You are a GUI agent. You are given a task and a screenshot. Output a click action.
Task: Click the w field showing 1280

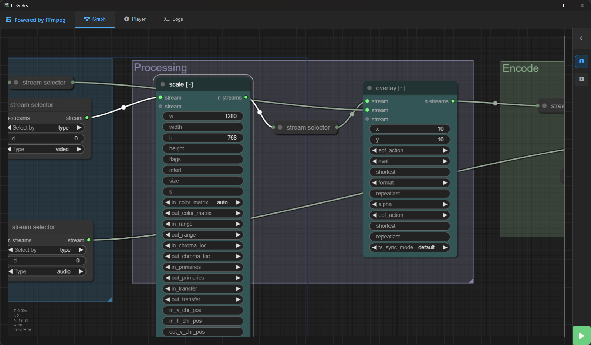[203, 116]
